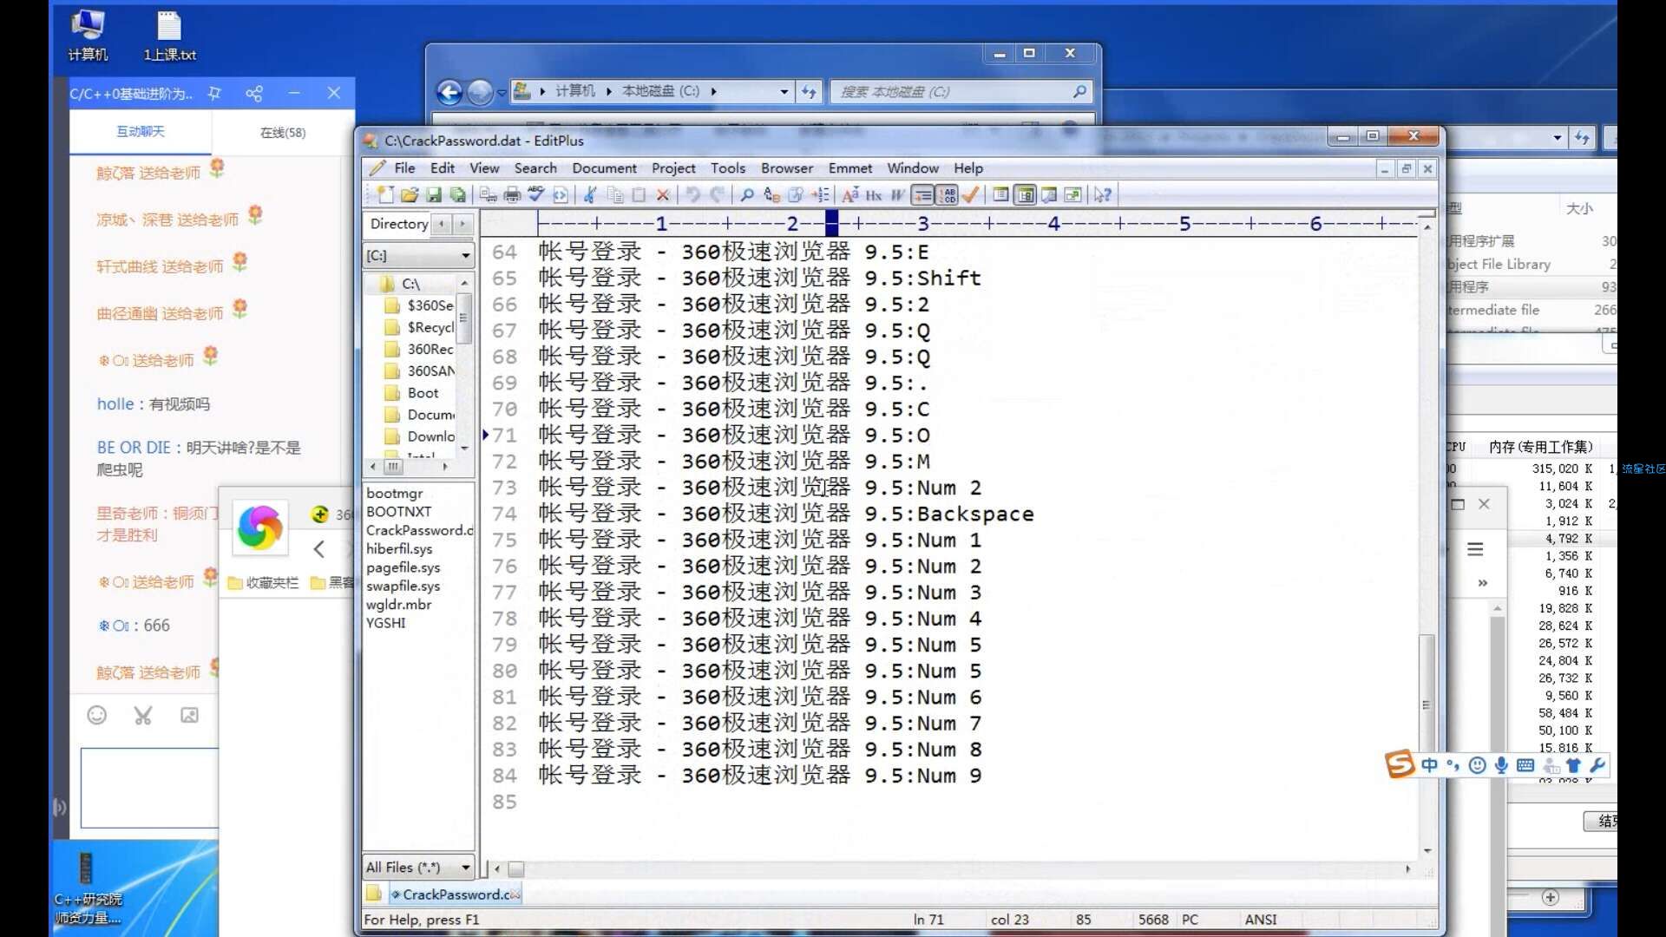Click the Hex viewer Hx icon
1666x937 pixels.
[x=874, y=195]
